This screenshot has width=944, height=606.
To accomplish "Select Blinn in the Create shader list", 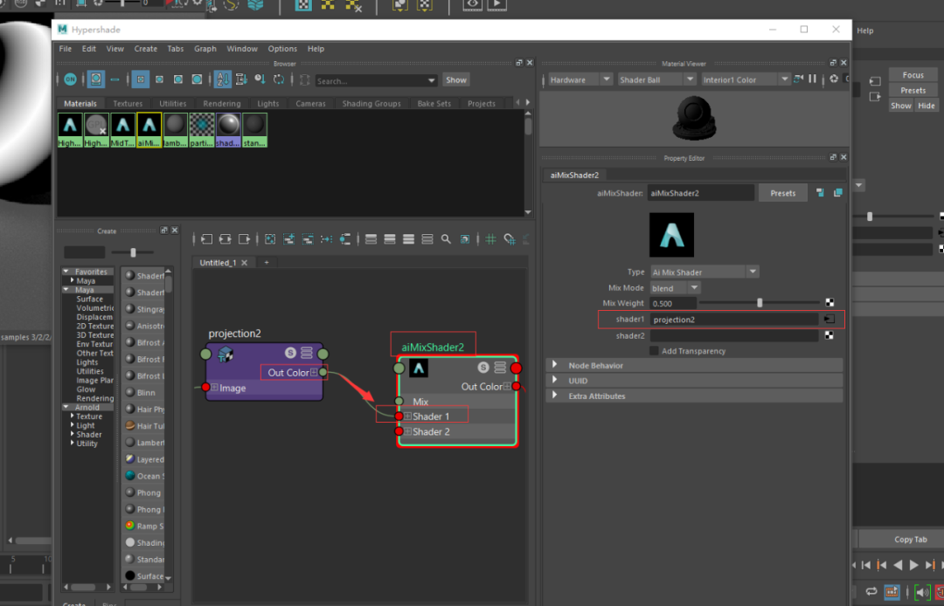I will 146,393.
